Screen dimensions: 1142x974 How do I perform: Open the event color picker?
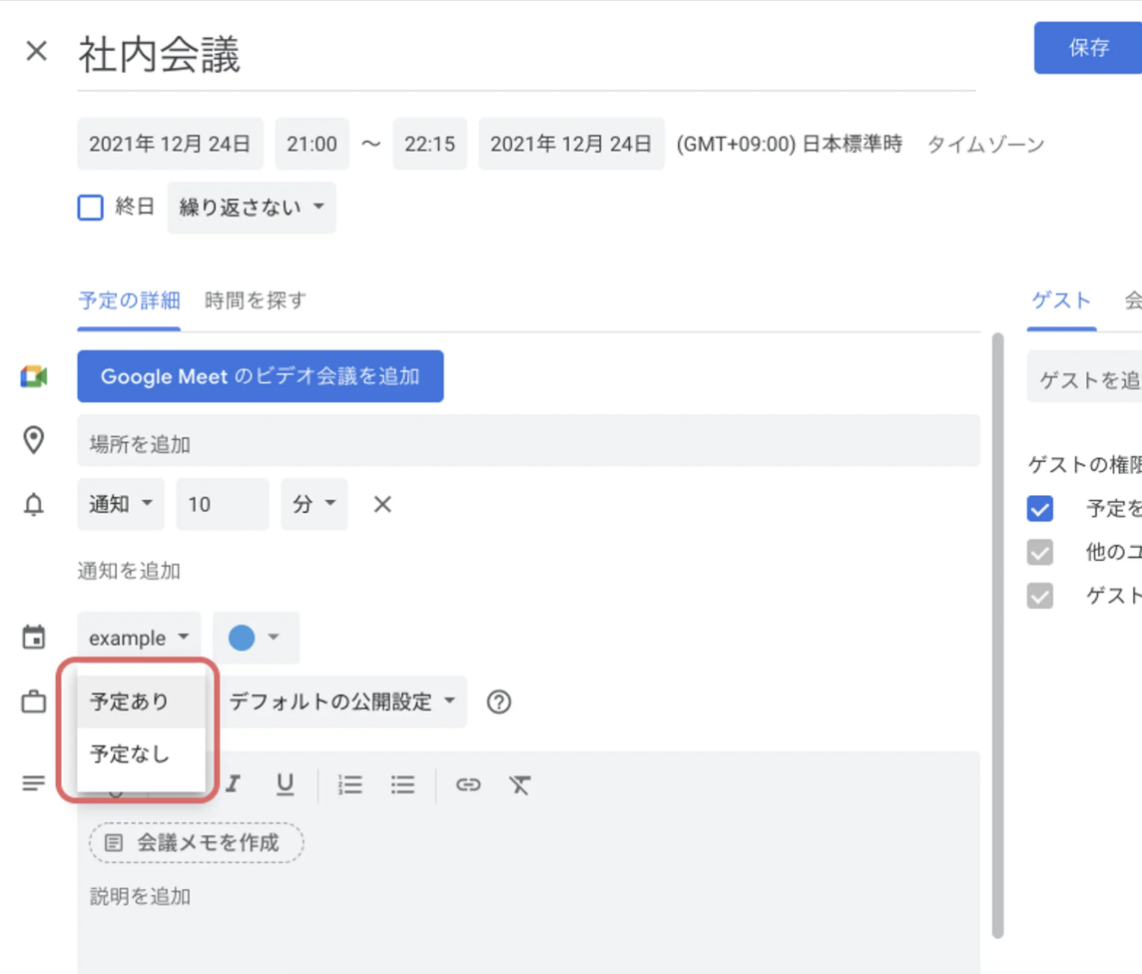256,638
